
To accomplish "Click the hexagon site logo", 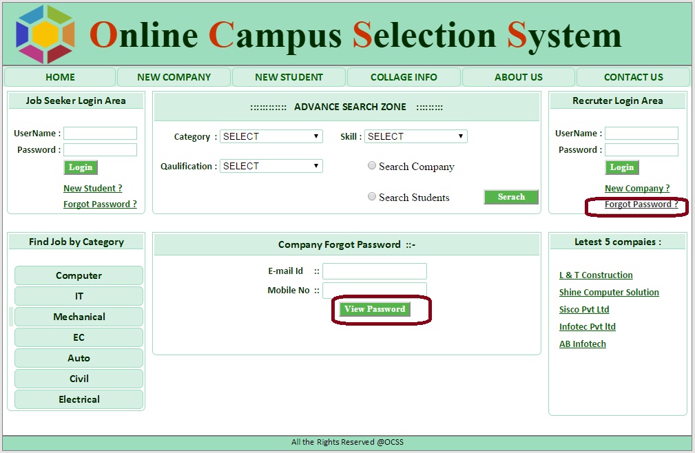I will point(45,34).
